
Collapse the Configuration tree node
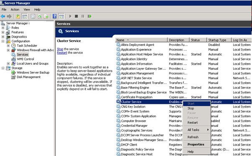click(3, 41)
